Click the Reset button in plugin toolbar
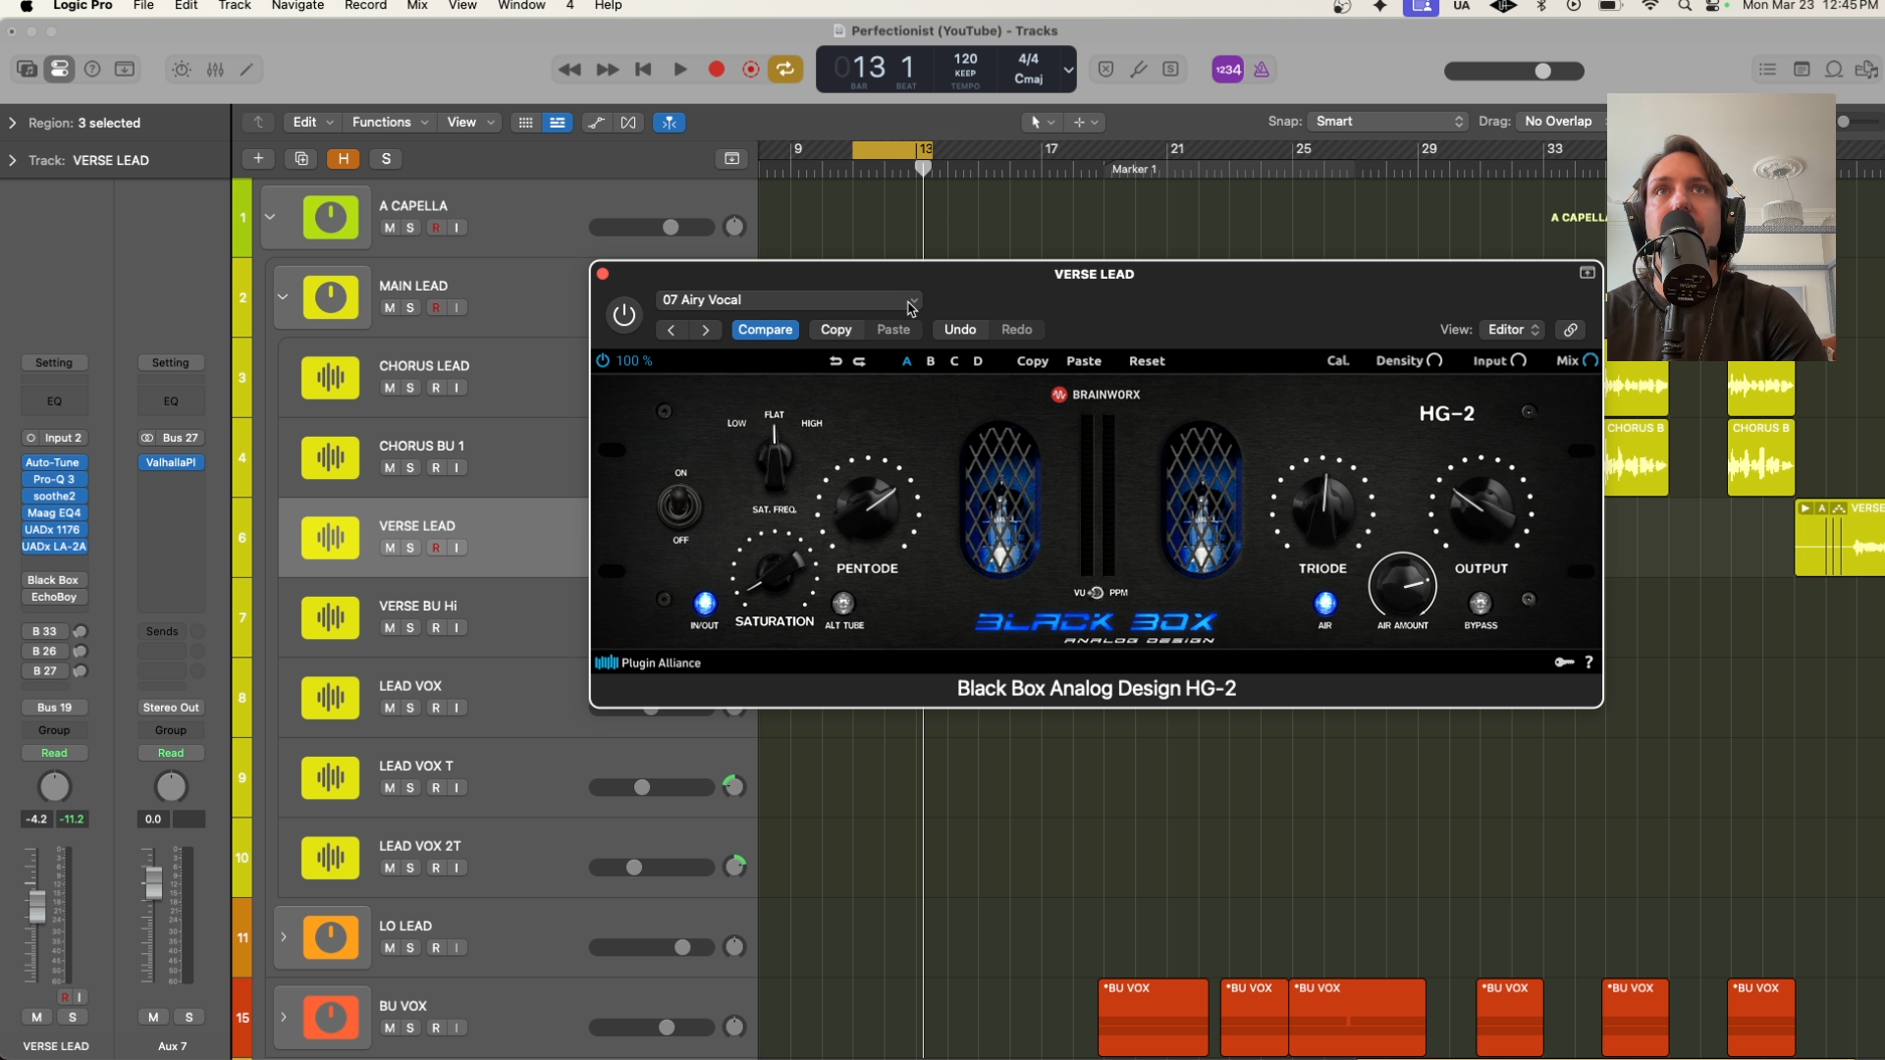The width and height of the screenshot is (1885, 1060). pos(1146,361)
